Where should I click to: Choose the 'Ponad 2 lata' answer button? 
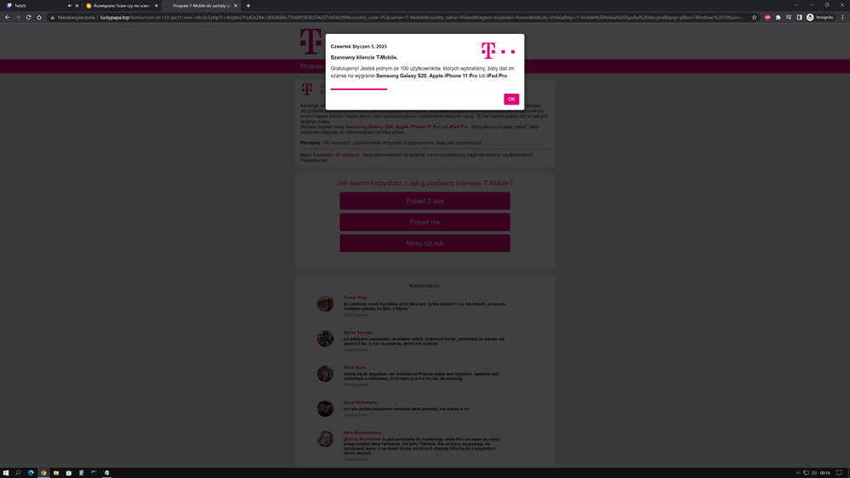(425, 201)
